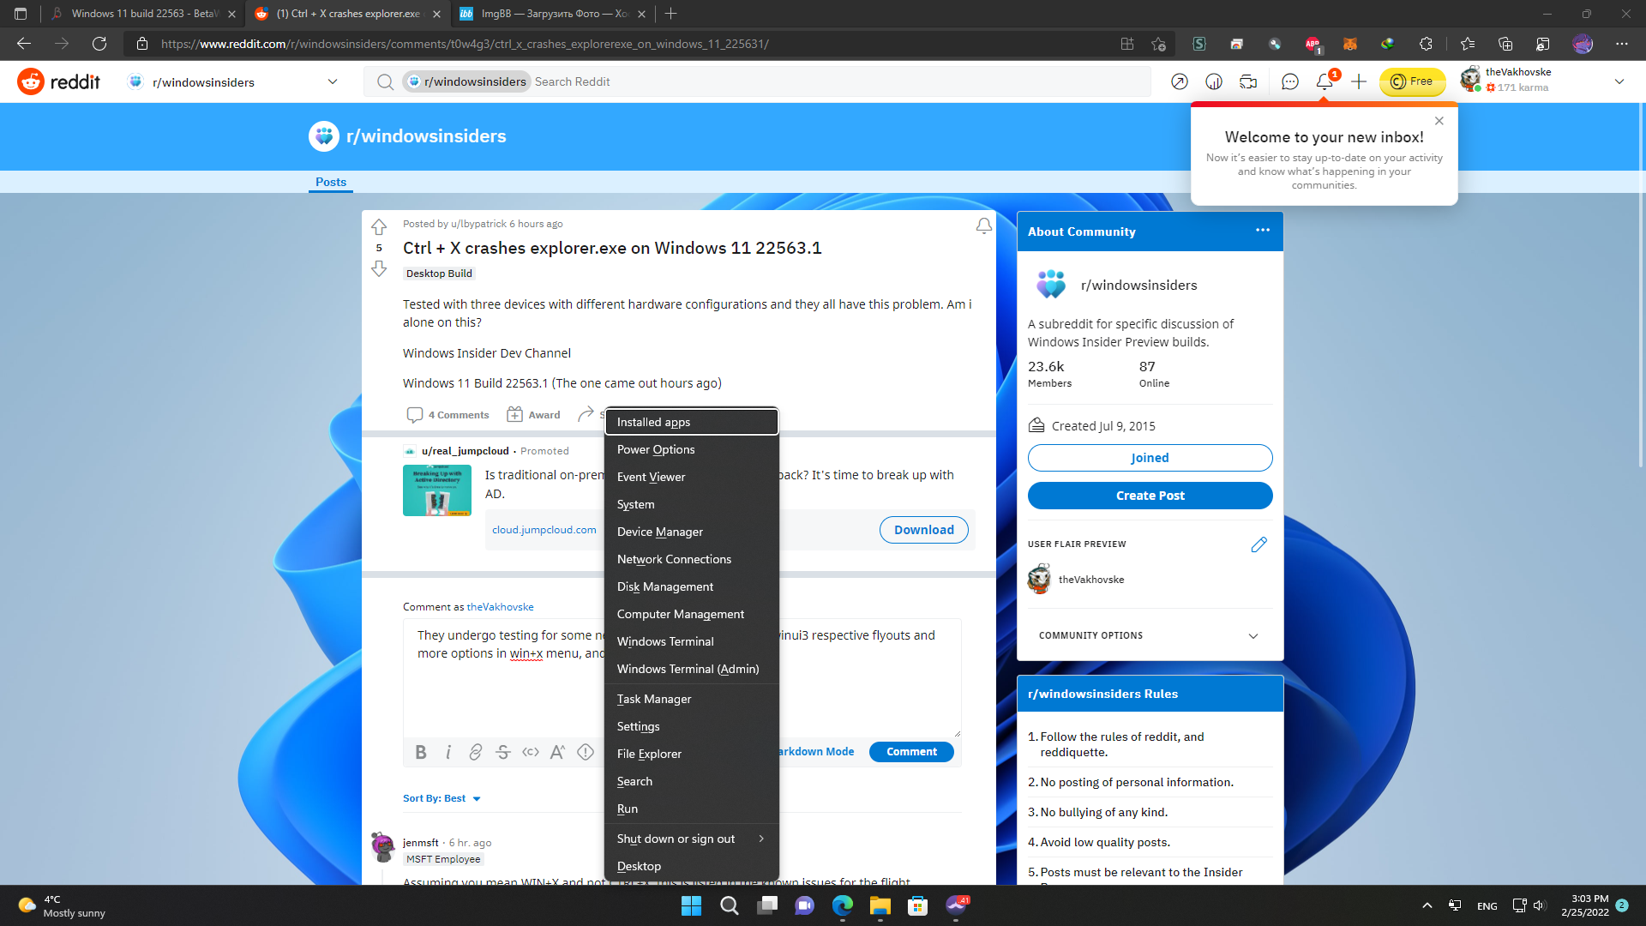Screen dimensions: 1646x926
Task: Click the Create Post plus icon in header
Action: click(x=1359, y=81)
